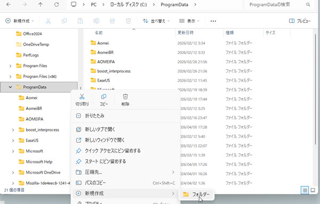Go up one folder level
The image size is (320, 204).
pyautogui.click(x=41, y=4)
